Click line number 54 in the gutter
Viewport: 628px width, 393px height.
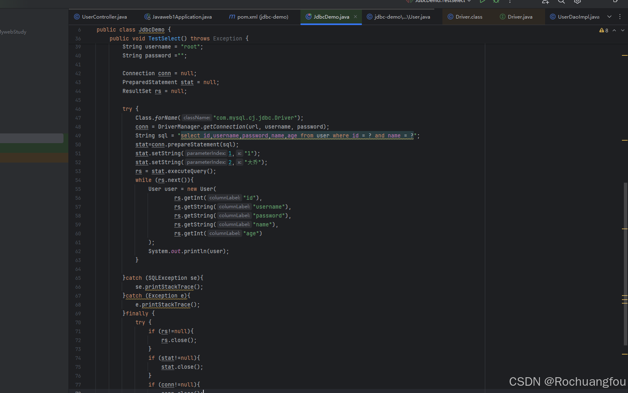coord(78,180)
